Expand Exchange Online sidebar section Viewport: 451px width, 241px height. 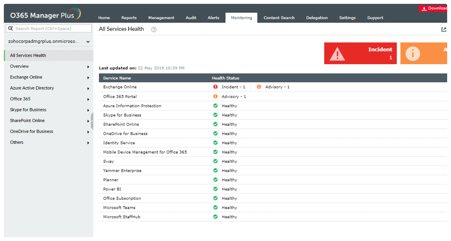88,78
